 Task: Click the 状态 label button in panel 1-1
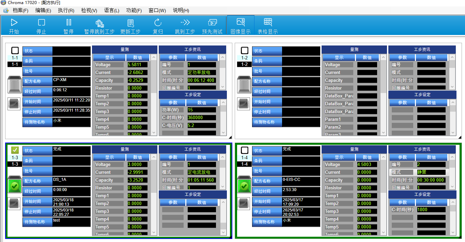[x=37, y=51]
